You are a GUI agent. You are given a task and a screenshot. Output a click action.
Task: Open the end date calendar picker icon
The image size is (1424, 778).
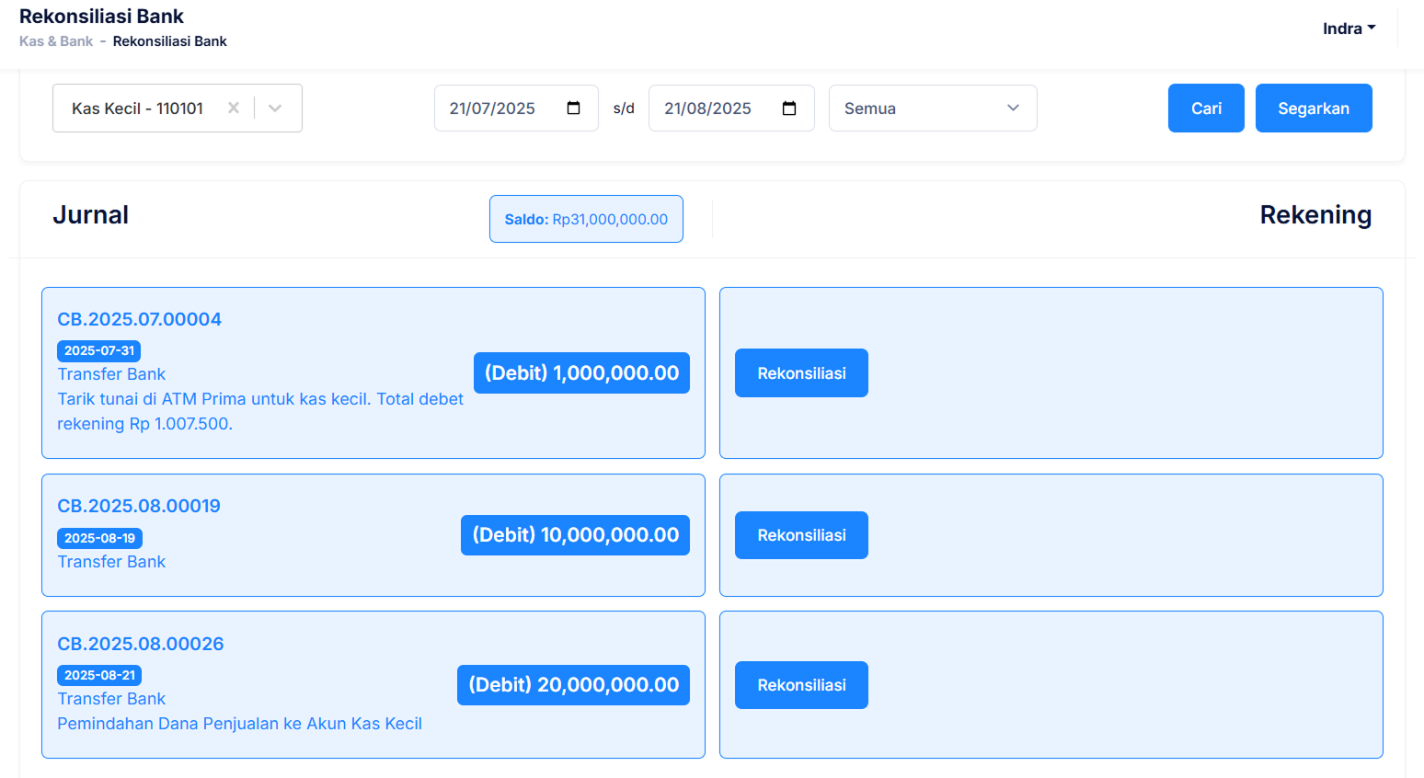[x=788, y=109]
